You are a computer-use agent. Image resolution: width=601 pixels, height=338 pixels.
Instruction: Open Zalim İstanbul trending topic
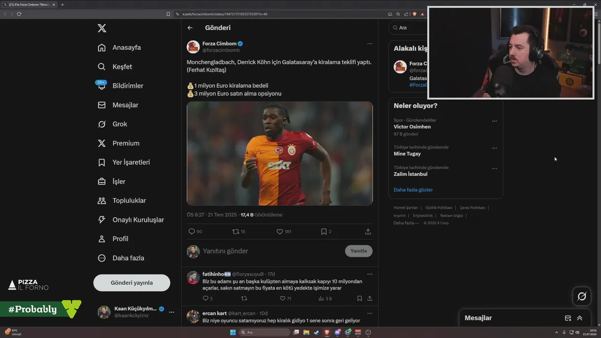point(410,174)
